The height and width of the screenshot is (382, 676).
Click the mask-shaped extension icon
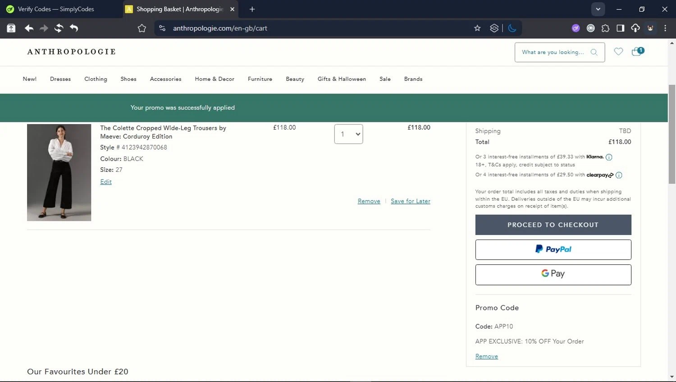click(x=590, y=28)
